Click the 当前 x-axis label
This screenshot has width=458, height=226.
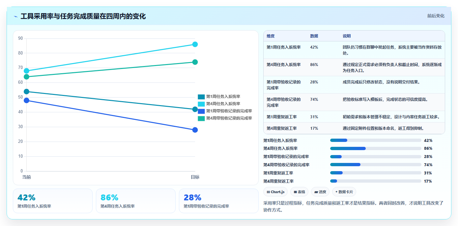[x=27, y=177]
